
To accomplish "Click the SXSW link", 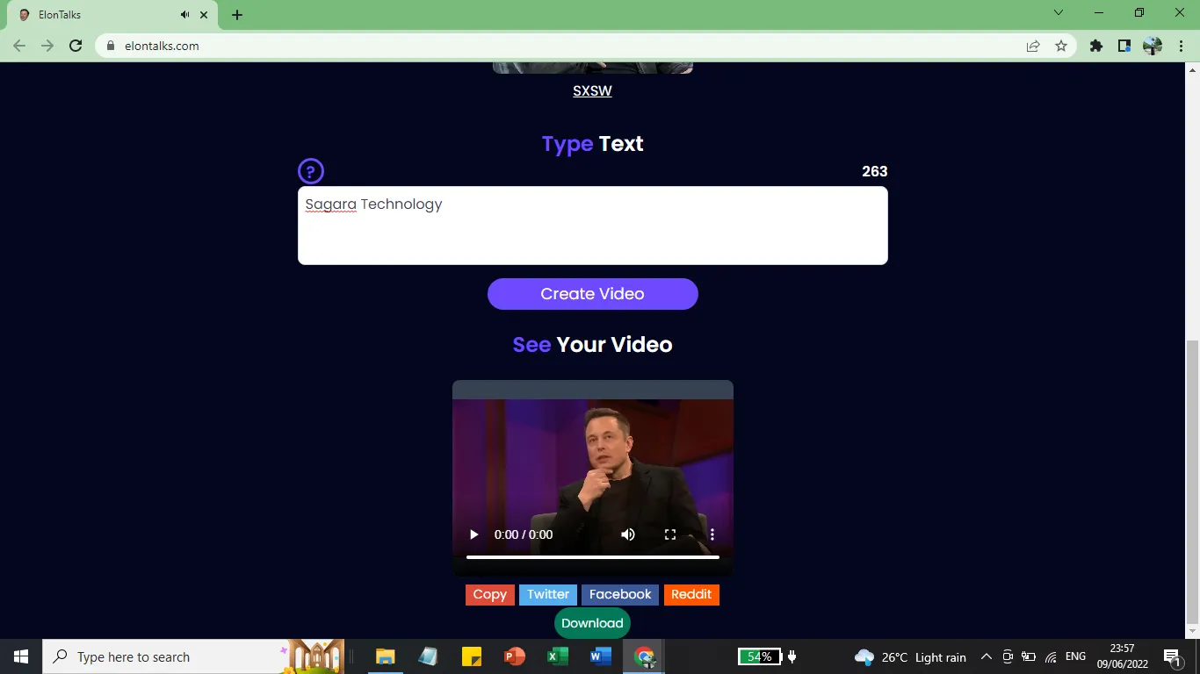I will click(x=592, y=91).
